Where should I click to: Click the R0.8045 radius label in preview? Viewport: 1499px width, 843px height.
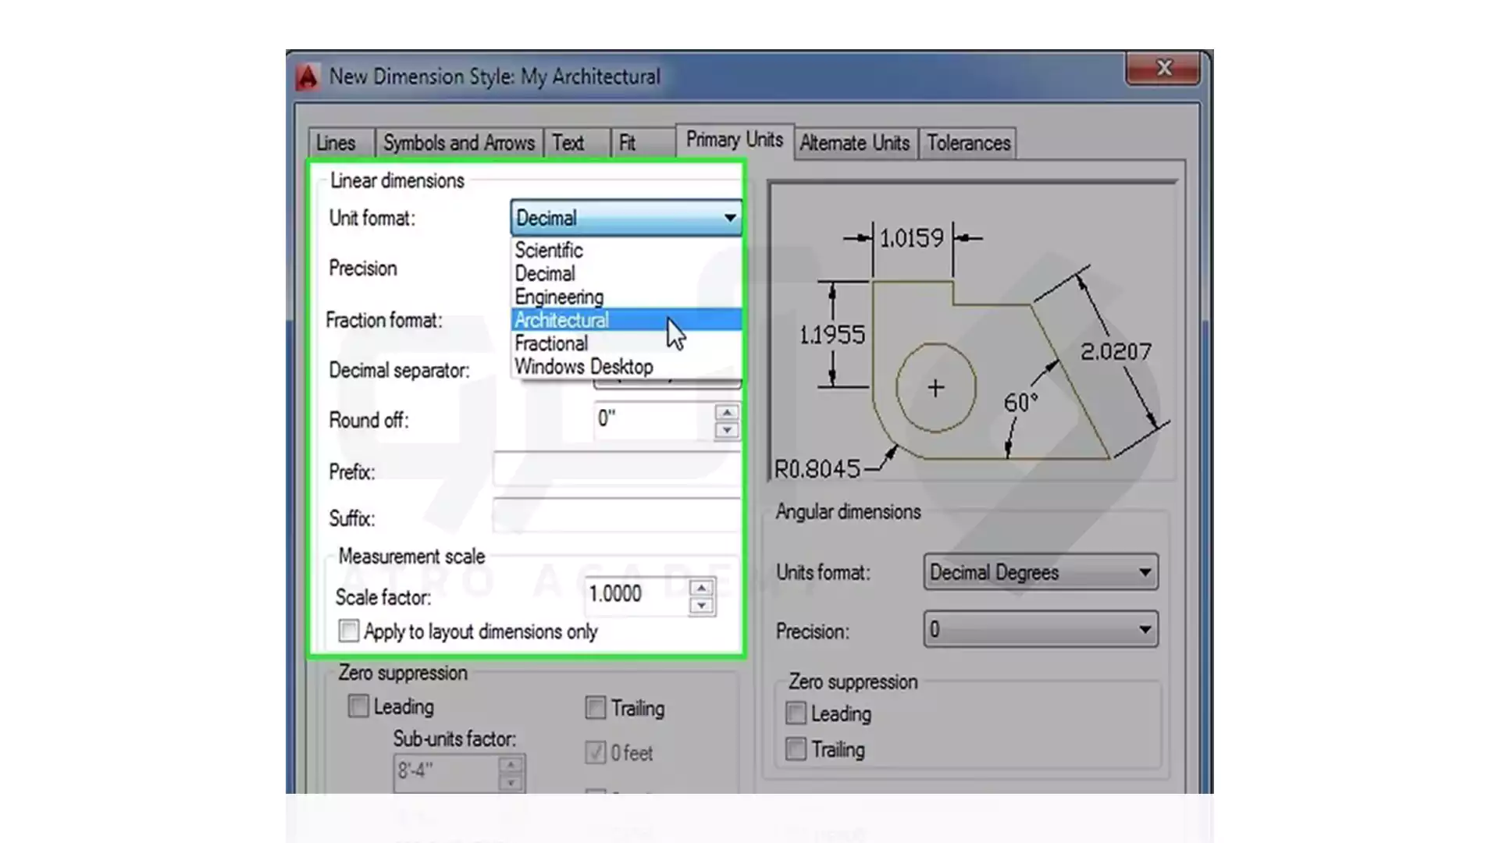817,469
